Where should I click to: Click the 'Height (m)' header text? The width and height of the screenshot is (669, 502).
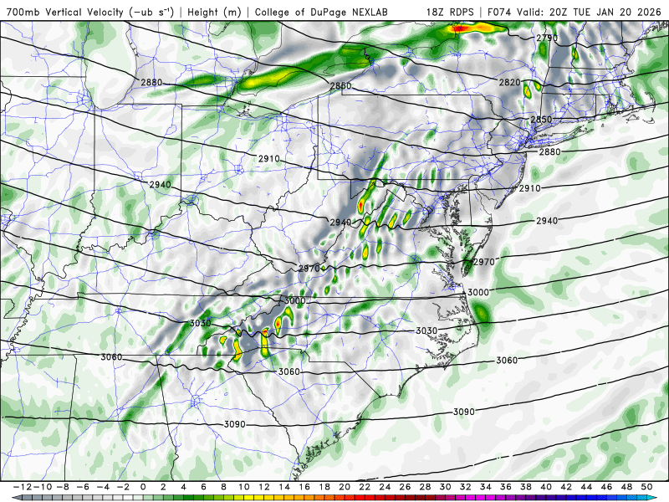pyautogui.click(x=214, y=13)
